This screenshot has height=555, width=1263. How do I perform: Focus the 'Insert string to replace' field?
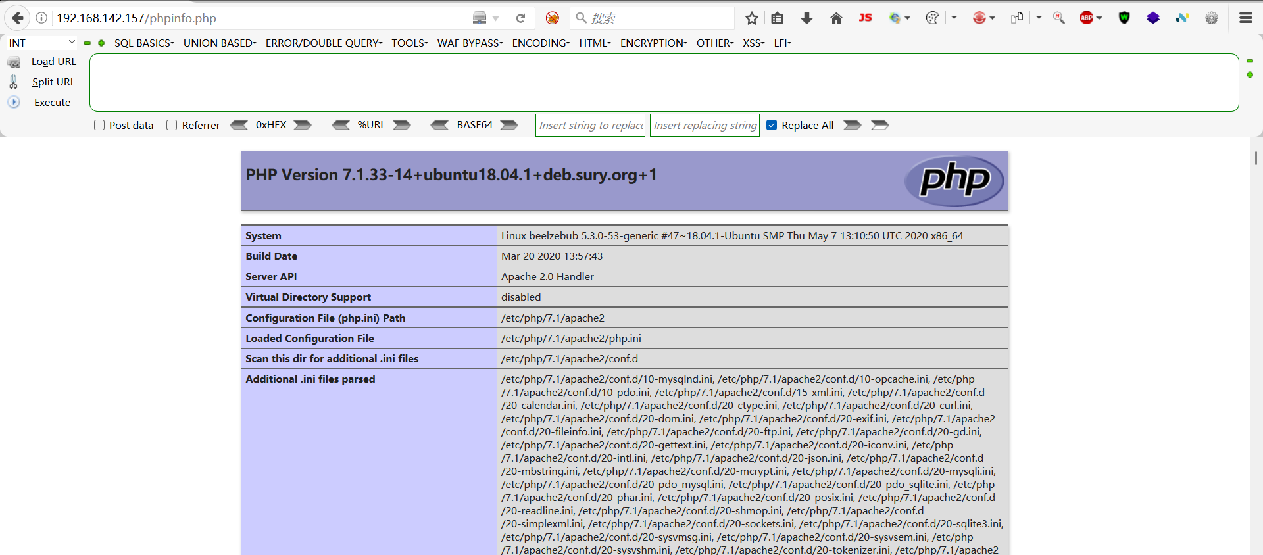point(591,125)
